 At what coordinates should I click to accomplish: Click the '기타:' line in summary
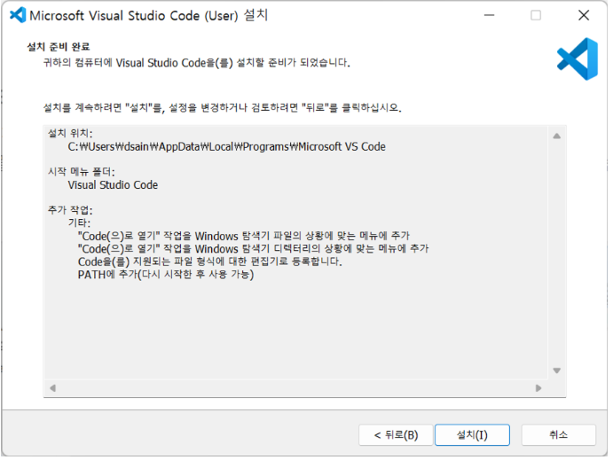tap(79, 223)
